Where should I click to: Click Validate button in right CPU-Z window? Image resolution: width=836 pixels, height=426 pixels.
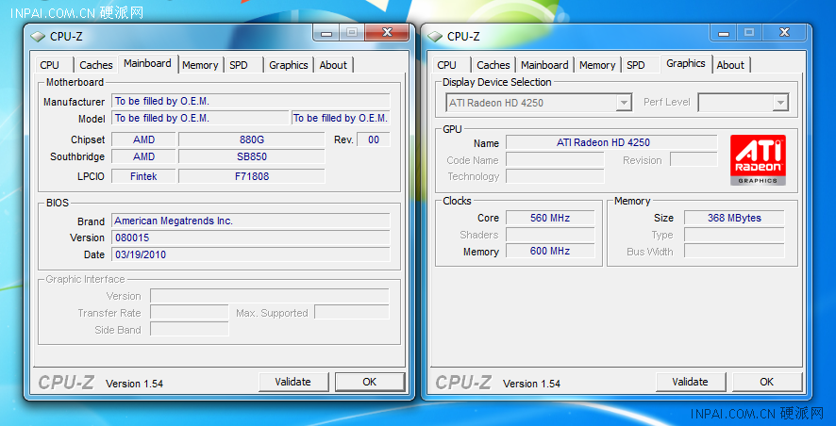(690, 382)
